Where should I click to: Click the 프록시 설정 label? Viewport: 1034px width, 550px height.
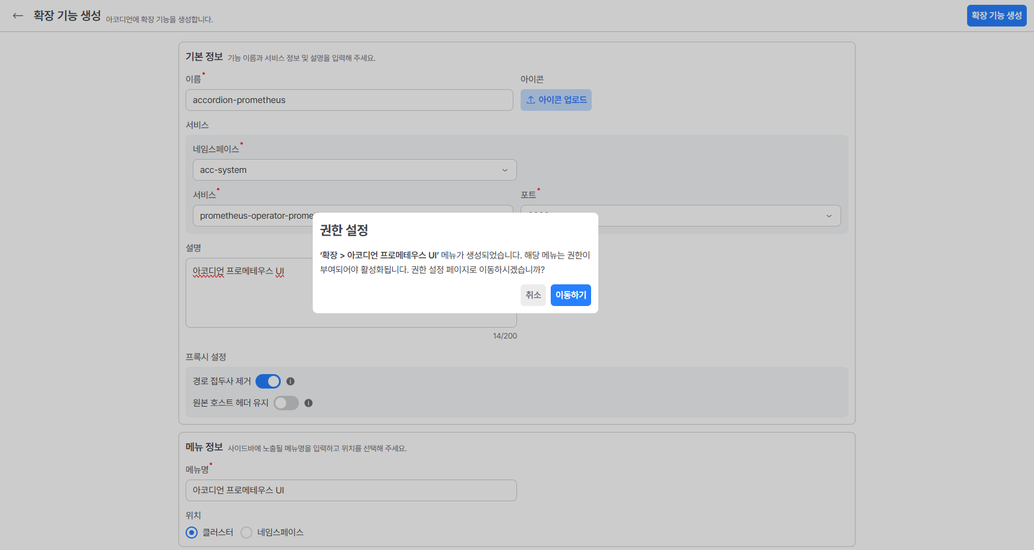point(206,357)
